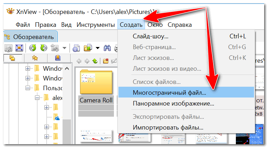Open the Вид menu
The height and width of the screenshot is (148, 268).
pyautogui.click(x=66, y=25)
